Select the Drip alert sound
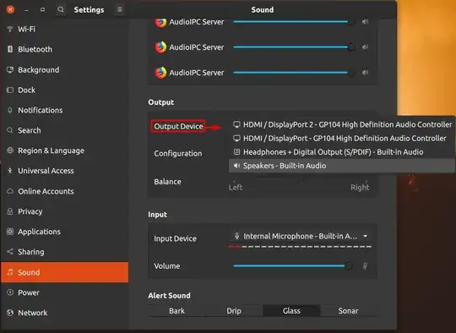Image resolution: width=456 pixels, height=333 pixels. [x=234, y=311]
